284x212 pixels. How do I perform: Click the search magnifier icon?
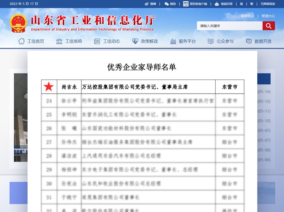(x=268, y=26)
